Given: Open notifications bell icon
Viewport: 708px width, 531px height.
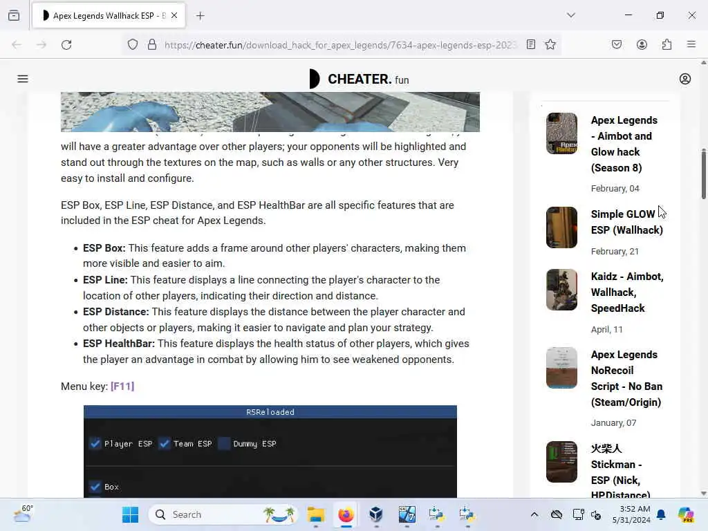Looking at the screenshot, I should coord(661,514).
